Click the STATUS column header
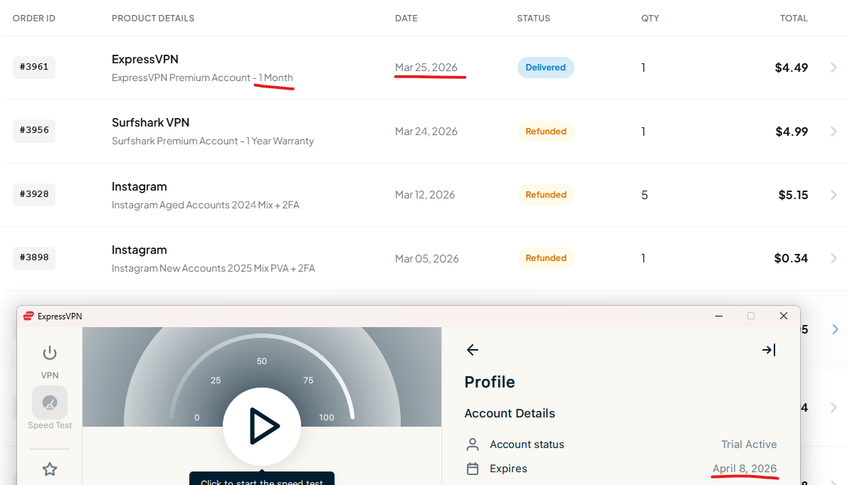This screenshot has height=485, width=867. click(x=534, y=18)
